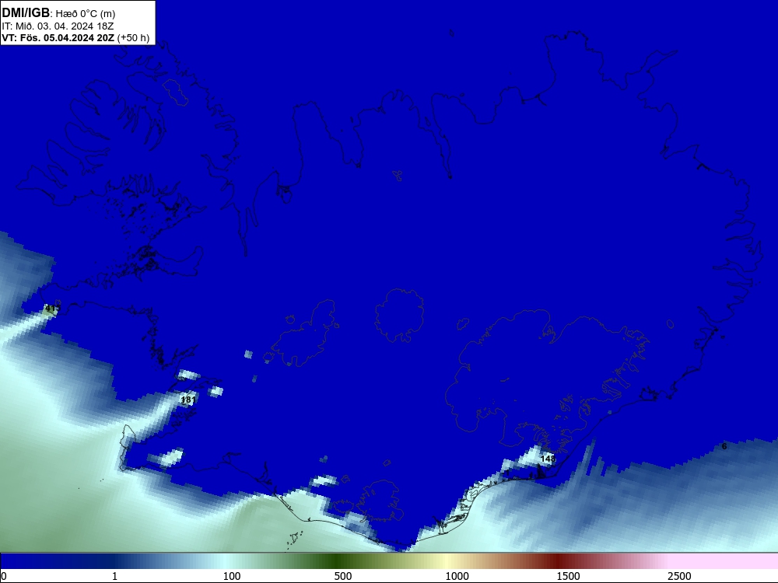Click the 100 label on the color scale

[232, 576]
